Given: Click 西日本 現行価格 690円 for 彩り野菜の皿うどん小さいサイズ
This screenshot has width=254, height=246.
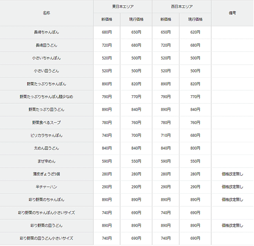Looking at the screenshot, I should coord(195,238).
